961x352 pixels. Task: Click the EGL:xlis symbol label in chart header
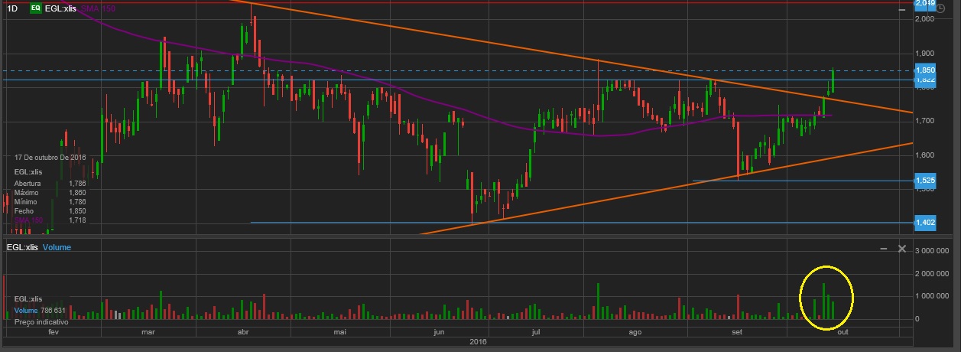pos(61,8)
